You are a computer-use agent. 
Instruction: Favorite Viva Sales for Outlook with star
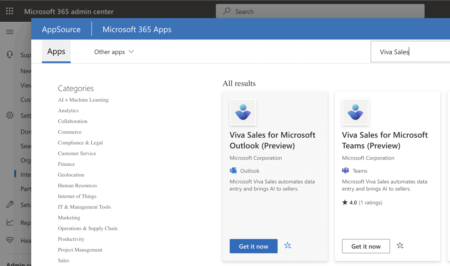(x=288, y=246)
